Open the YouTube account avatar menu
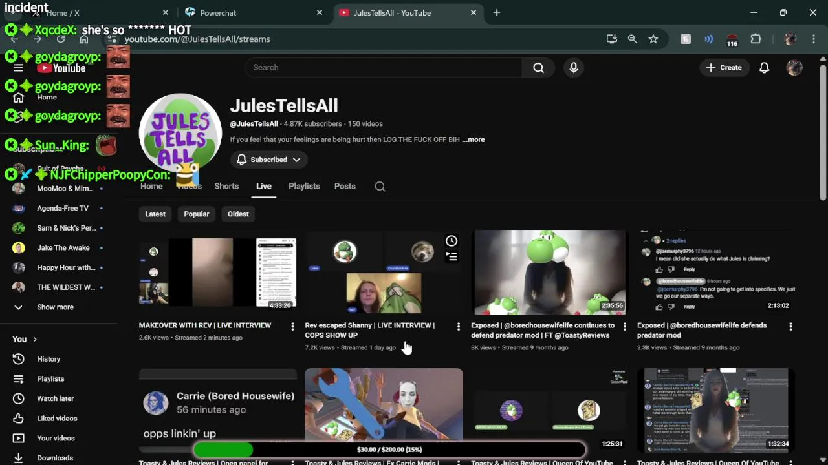Viewport: 828px width, 465px height. click(x=794, y=68)
